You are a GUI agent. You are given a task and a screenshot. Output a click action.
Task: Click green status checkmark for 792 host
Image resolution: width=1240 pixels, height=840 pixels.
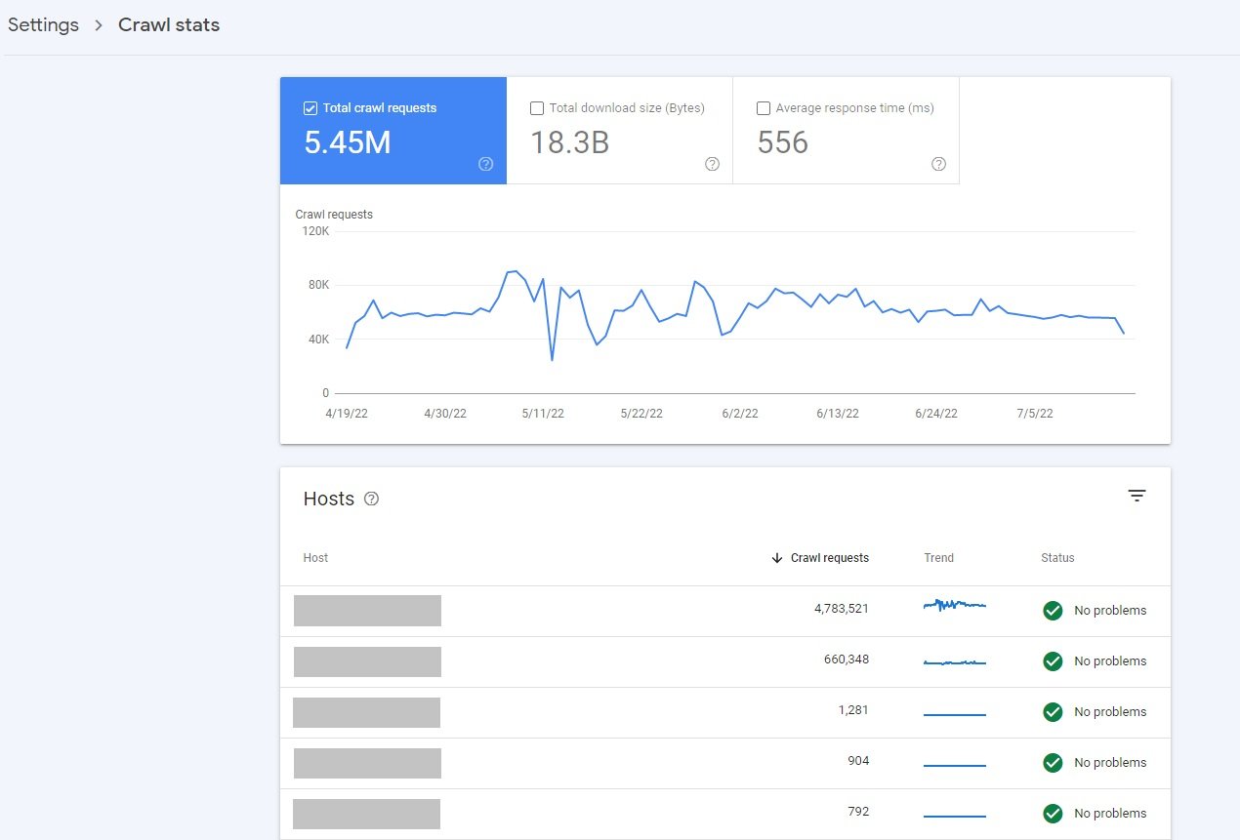pyautogui.click(x=1053, y=814)
